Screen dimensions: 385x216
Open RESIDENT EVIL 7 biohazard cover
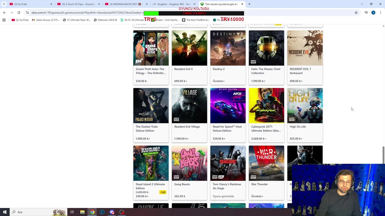pos(305,48)
